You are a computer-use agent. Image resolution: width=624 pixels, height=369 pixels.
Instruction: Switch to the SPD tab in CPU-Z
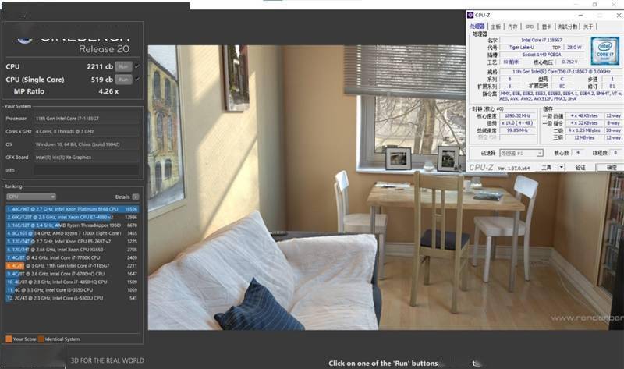530,27
